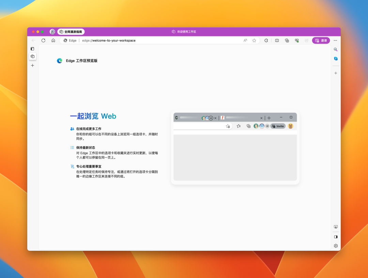The width and height of the screenshot is (368, 278).
Task: Minimize the window with yellow button
Action: [x=38, y=32]
